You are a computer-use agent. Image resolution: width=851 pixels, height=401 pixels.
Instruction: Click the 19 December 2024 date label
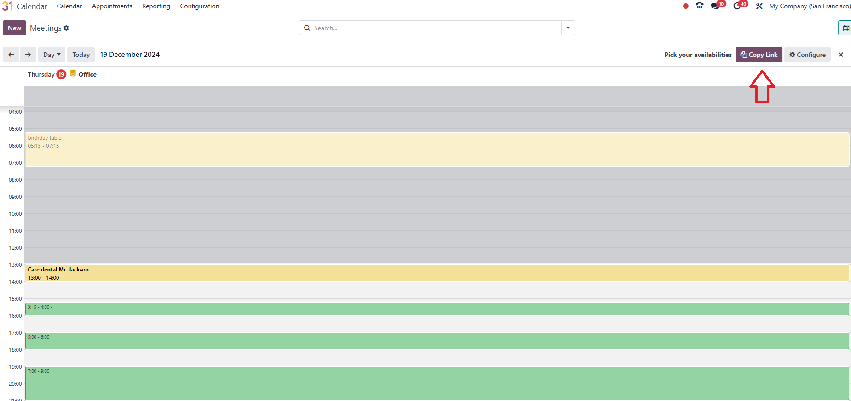[x=130, y=55]
